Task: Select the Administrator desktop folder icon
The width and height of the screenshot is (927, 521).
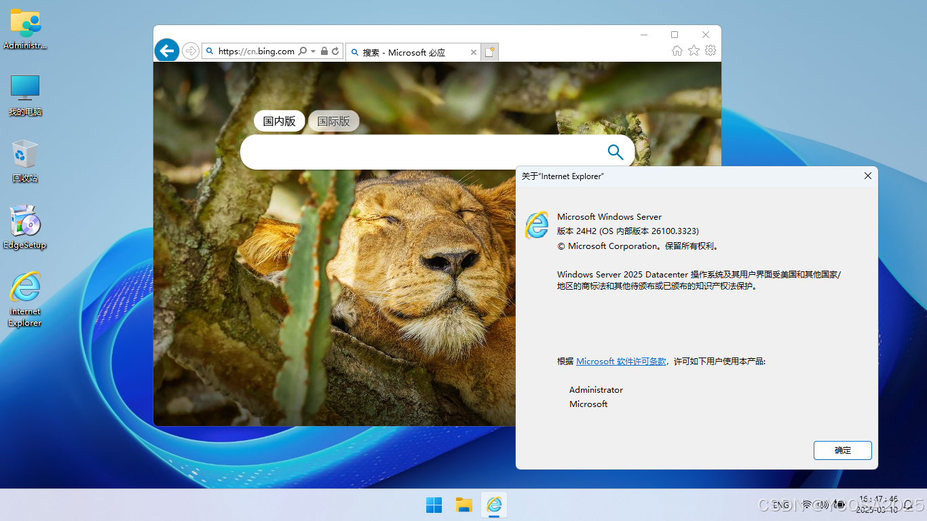Action: [x=26, y=29]
